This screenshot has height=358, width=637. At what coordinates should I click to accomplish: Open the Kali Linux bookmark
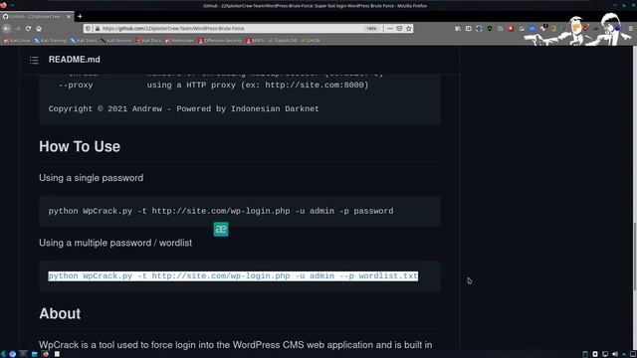17,41
